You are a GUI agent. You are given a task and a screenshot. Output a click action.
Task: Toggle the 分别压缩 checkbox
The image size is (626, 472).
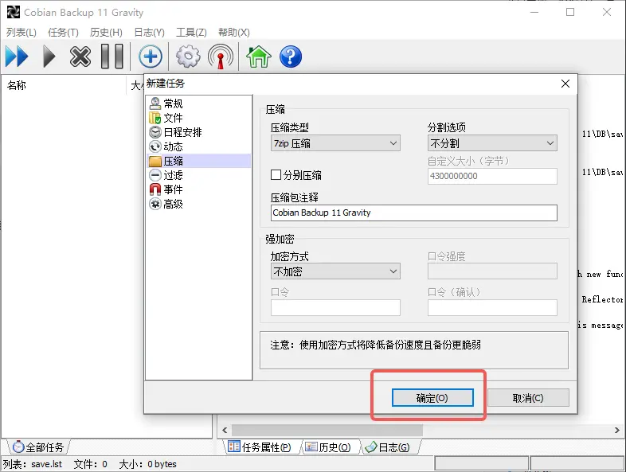point(276,175)
